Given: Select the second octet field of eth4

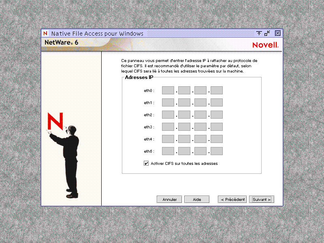Looking at the screenshot, I should click(x=184, y=139).
